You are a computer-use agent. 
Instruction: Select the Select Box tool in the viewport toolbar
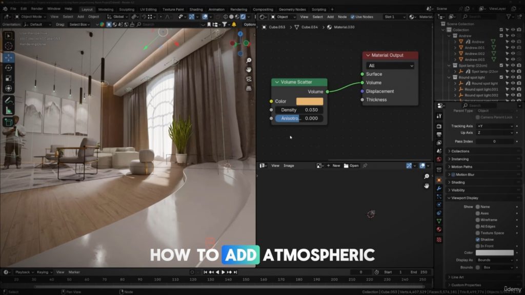point(8,35)
